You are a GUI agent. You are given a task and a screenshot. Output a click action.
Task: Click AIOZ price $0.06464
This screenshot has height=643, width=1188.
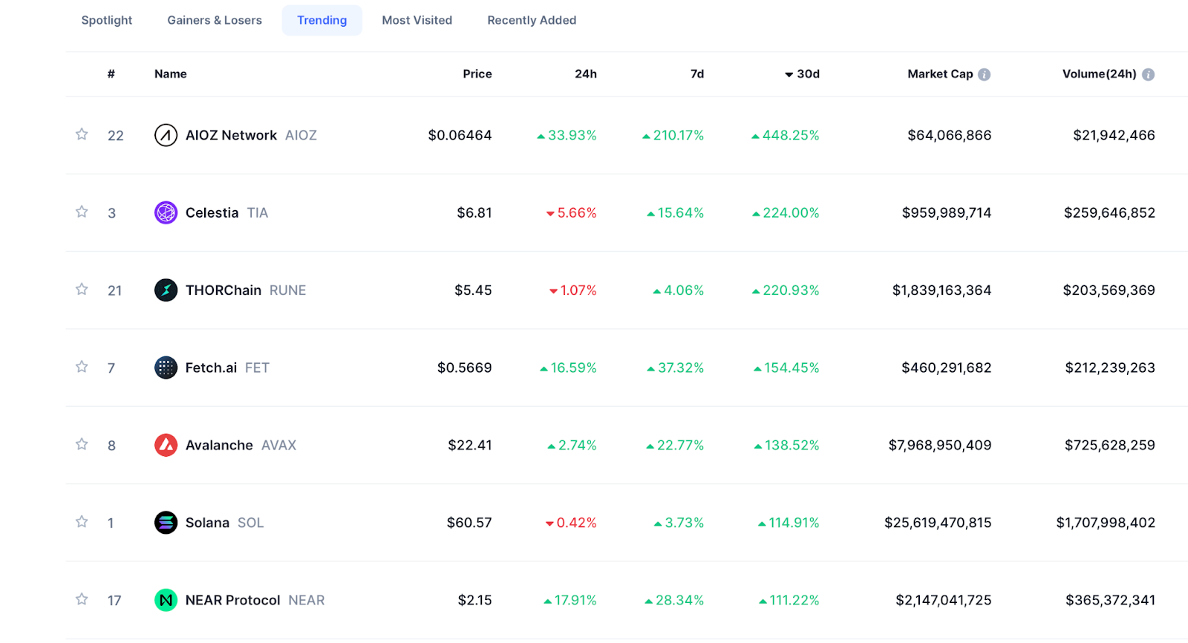coord(460,135)
